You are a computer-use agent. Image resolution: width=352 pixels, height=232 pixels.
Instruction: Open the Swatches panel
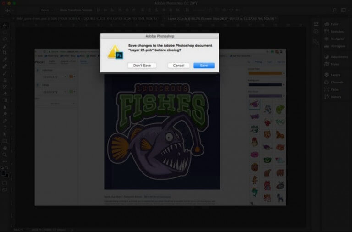pos(334,32)
